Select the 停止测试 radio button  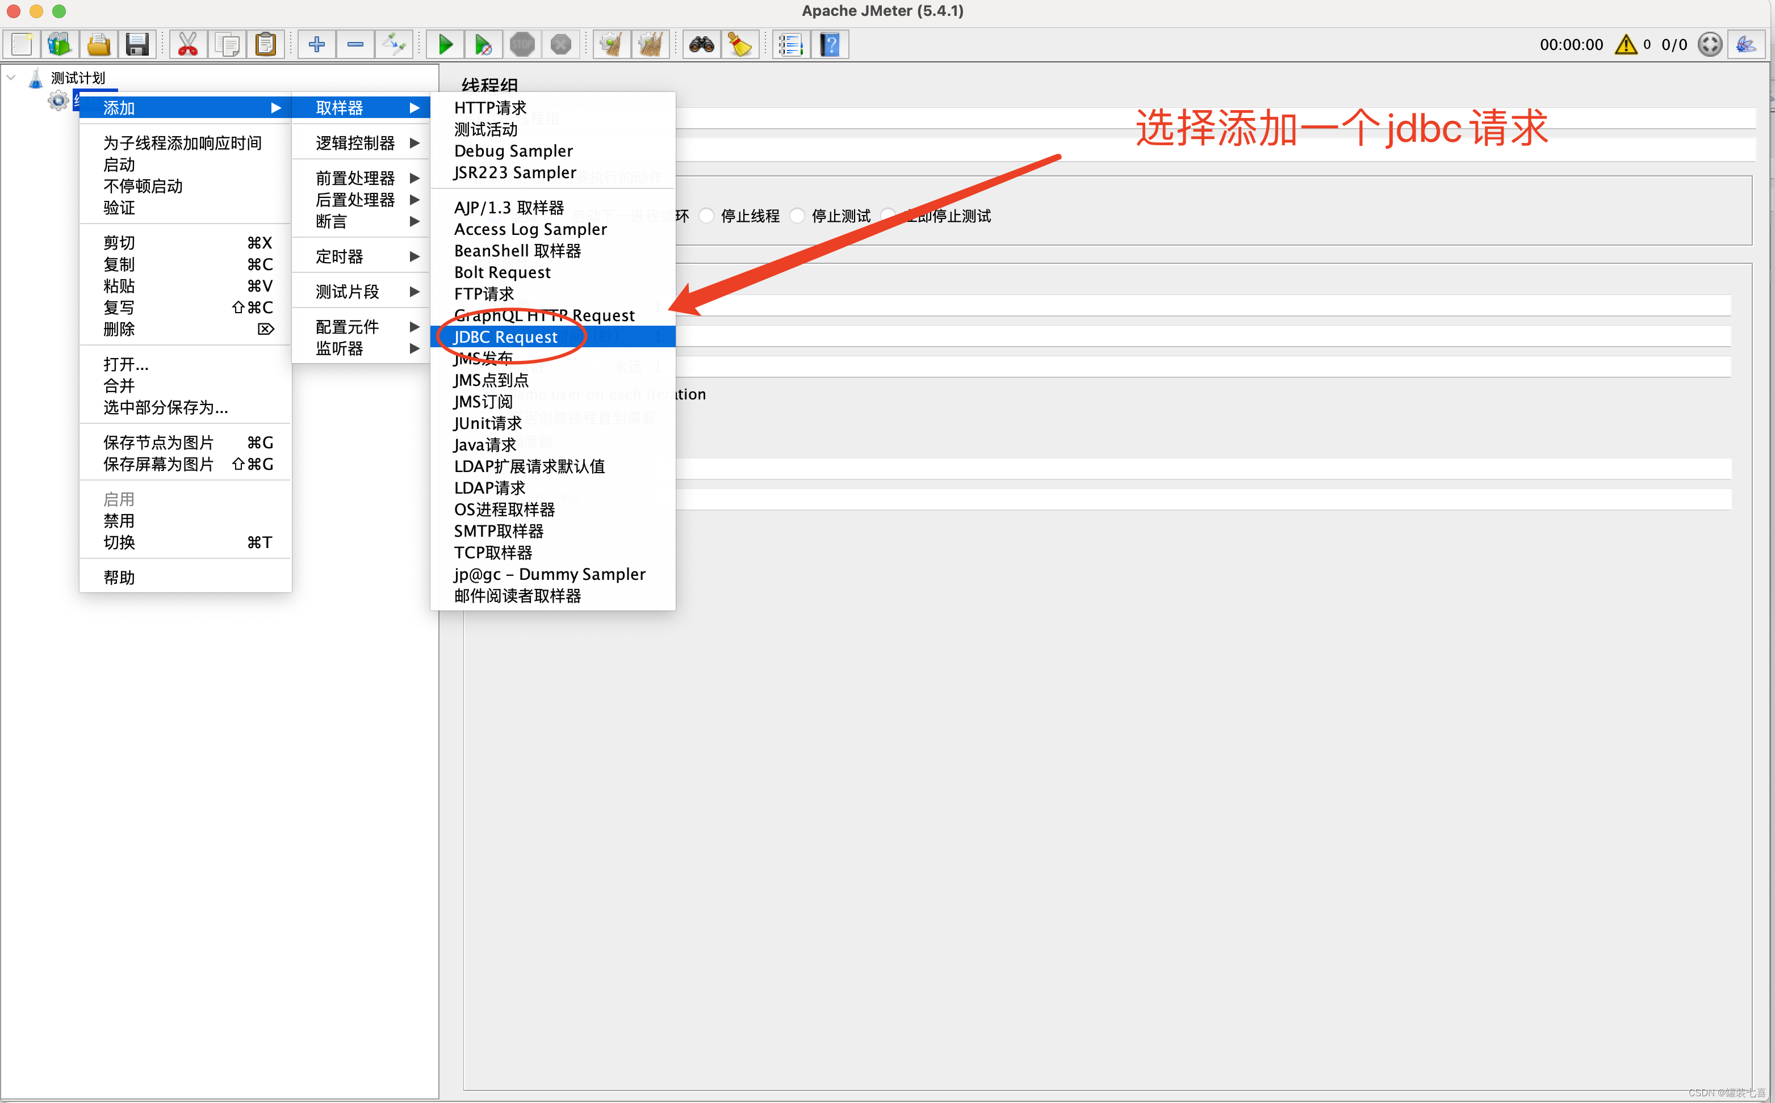(x=798, y=216)
